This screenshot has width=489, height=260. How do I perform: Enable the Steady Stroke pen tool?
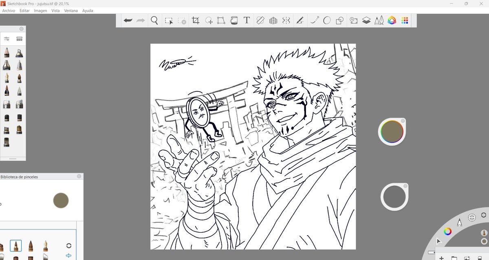[300, 20]
